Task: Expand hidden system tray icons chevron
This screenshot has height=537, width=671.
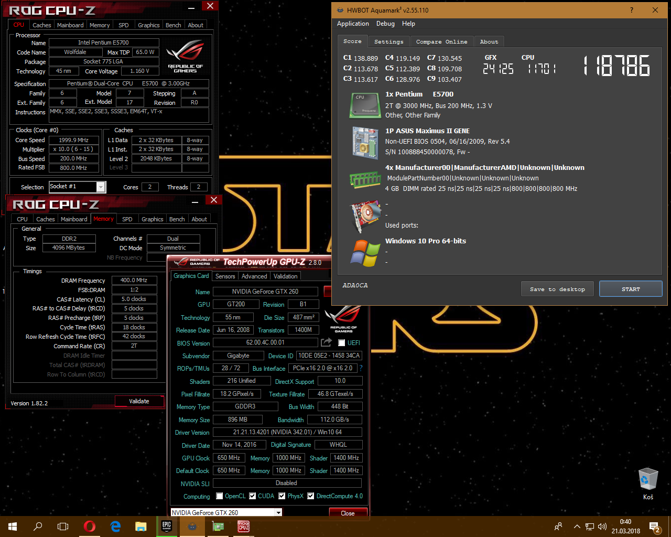Action: (x=577, y=527)
